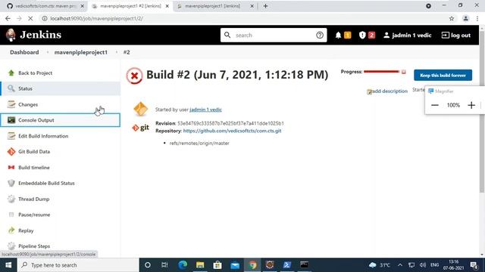The height and width of the screenshot is (272, 485).
Task: Reload or stop page loading in Chrome
Action: point(30,18)
